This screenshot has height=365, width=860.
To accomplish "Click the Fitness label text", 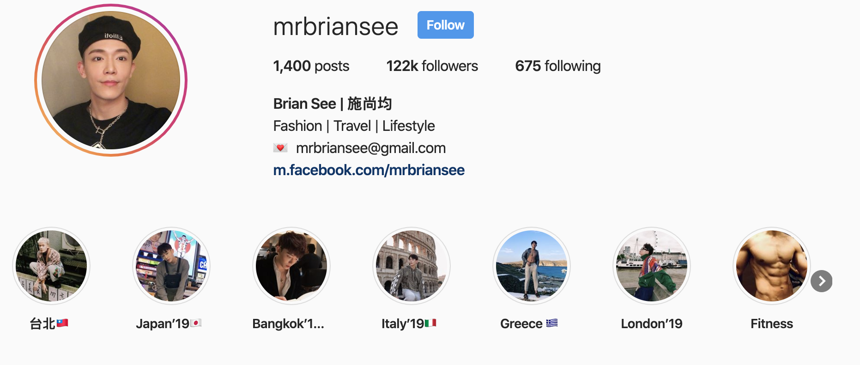I will [772, 324].
